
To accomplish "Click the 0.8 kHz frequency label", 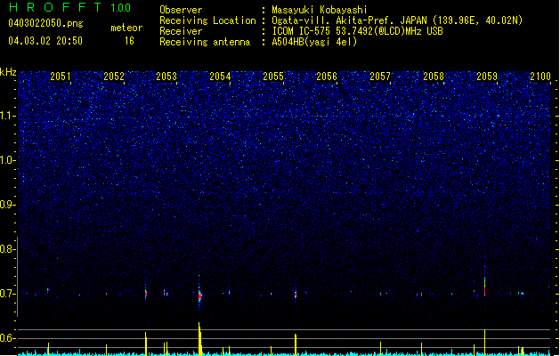I will (8, 249).
